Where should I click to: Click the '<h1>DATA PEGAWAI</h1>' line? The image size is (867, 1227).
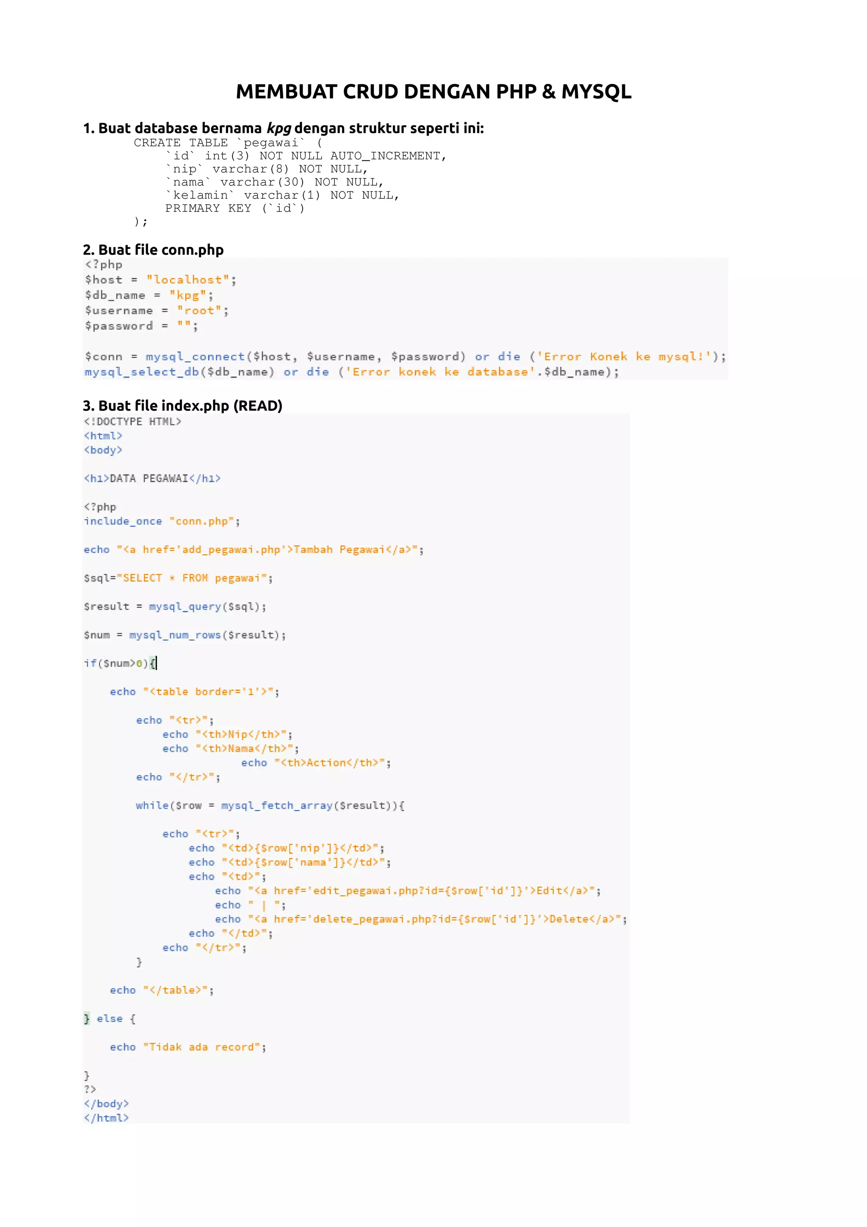coord(152,478)
